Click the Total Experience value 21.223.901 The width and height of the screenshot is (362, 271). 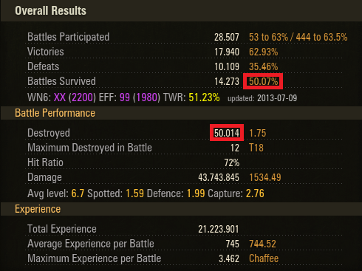click(x=219, y=229)
